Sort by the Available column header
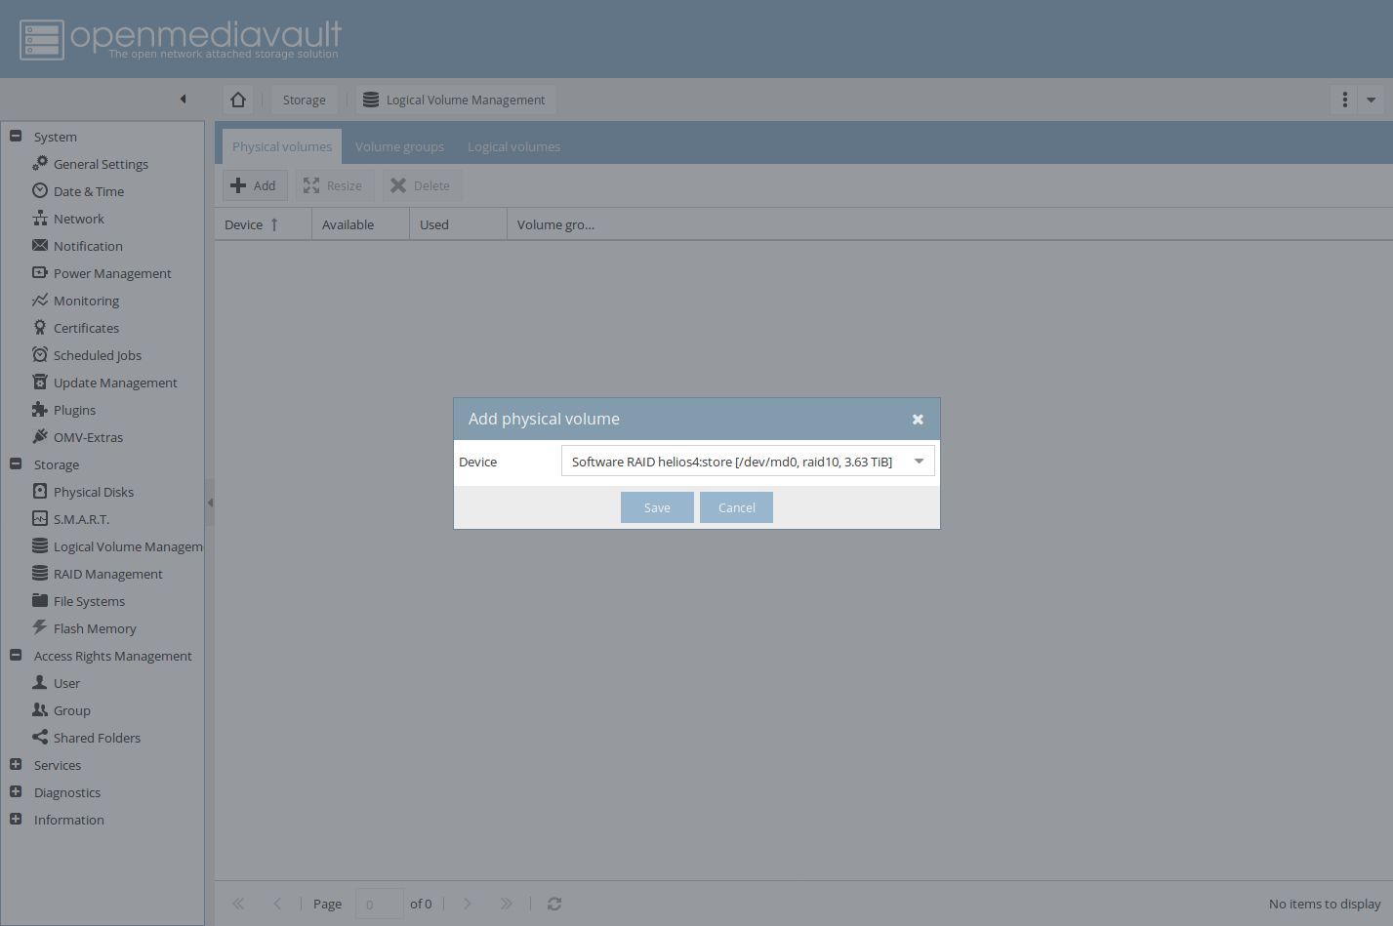The width and height of the screenshot is (1393, 926). click(x=360, y=224)
